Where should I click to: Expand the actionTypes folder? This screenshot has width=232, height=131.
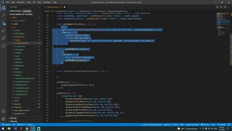point(25,33)
